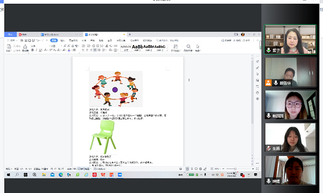Open the Windows Start menu
The width and height of the screenshot is (323, 193).
click(9, 175)
